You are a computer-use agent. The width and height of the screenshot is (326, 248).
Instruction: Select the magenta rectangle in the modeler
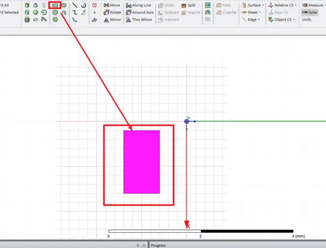(x=142, y=162)
